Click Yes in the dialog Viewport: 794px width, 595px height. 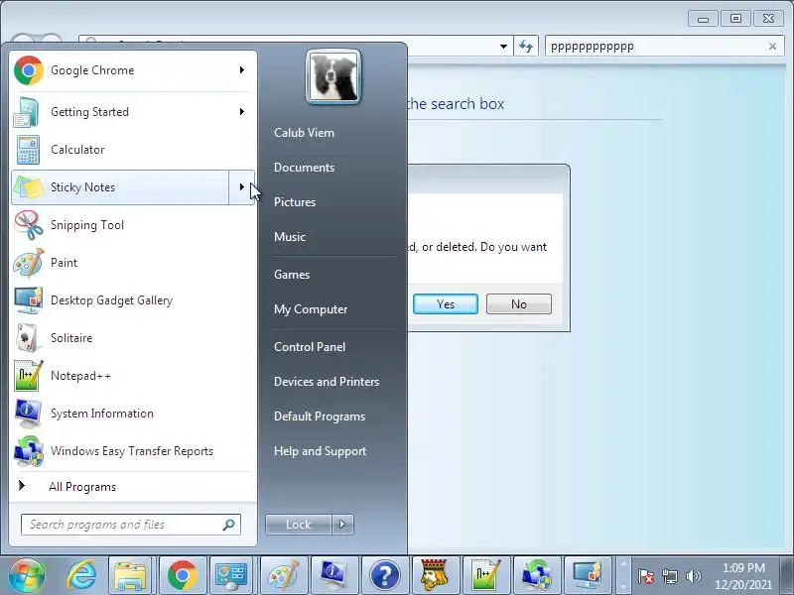(x=445, y=304)
